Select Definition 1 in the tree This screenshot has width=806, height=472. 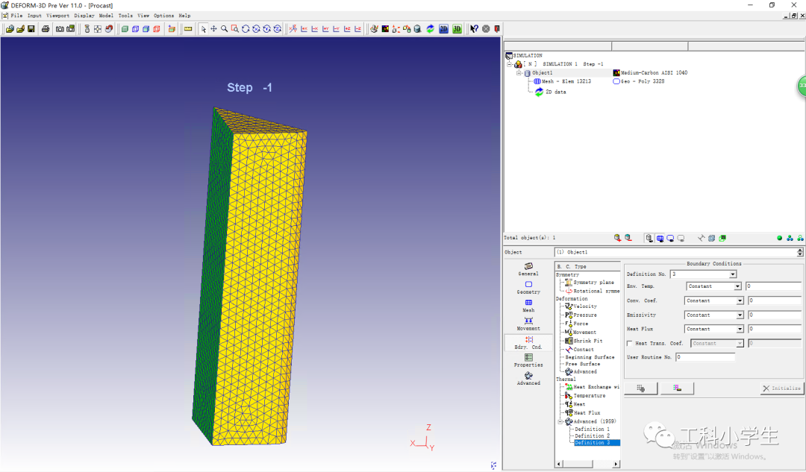[x=592, y=429]
